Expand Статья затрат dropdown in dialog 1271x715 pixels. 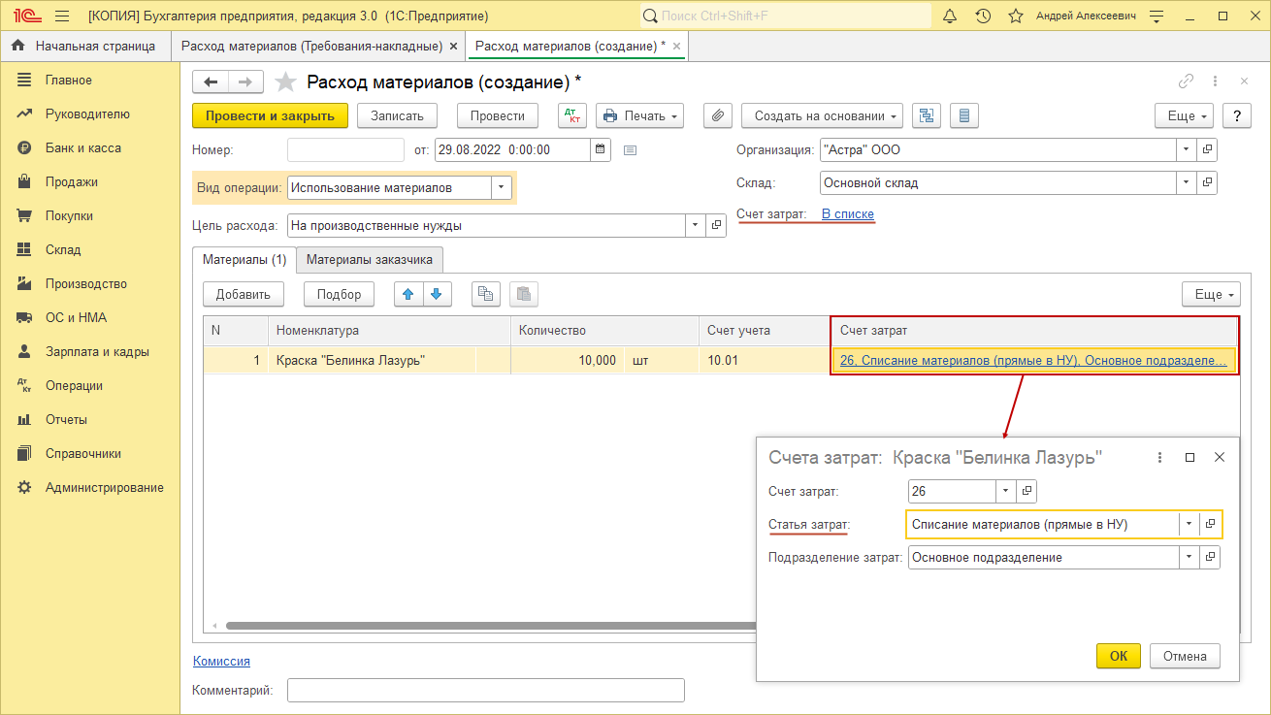coord(1190,524)
